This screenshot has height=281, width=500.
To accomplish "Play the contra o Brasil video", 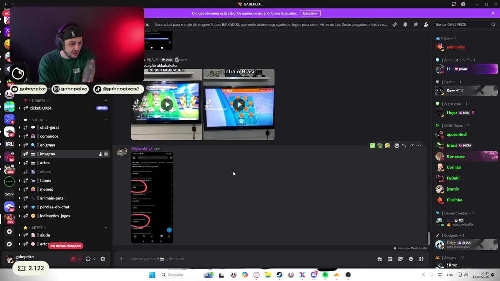I will pos(239,105).
